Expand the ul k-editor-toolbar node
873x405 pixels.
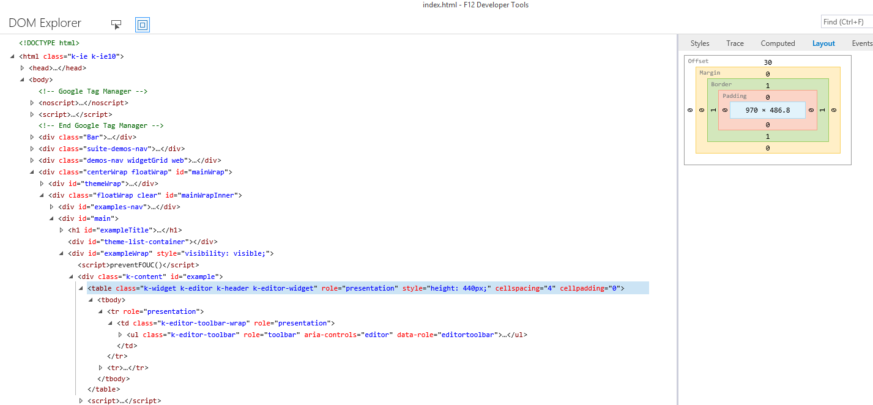coord(121,335)
